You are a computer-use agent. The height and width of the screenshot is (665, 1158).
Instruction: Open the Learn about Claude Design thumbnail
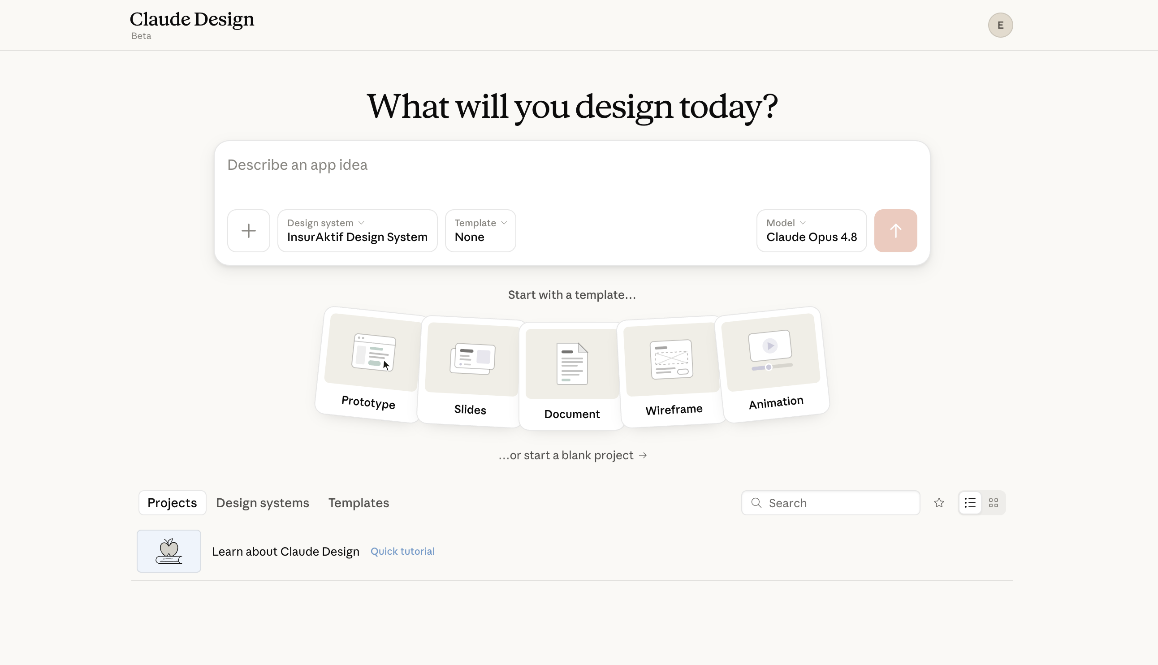tap(169, 551)
